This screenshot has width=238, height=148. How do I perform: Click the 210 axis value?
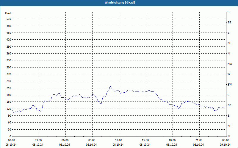[9, 88]
